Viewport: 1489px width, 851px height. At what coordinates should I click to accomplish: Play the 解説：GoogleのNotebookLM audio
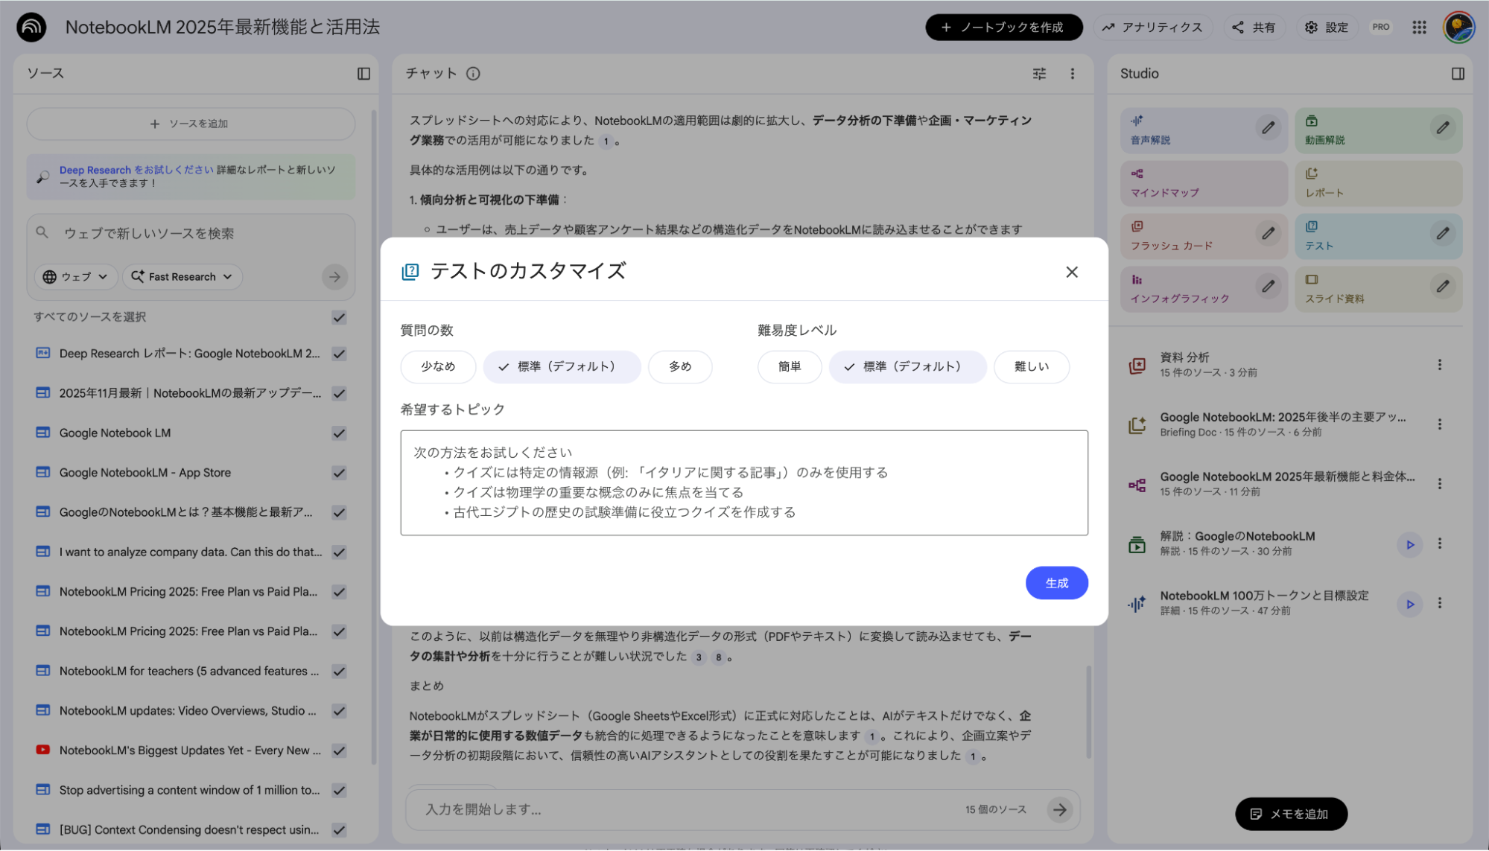tap(1410, 544)
